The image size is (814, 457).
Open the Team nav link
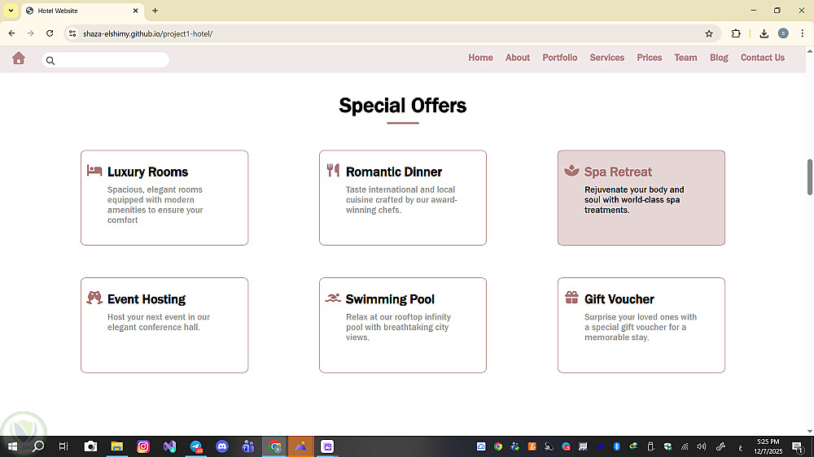pos(685,58)
